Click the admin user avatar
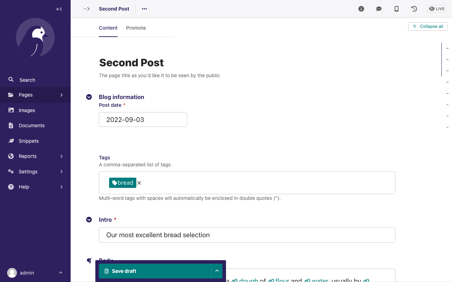The image size is (452, 282). click(12, 273)
